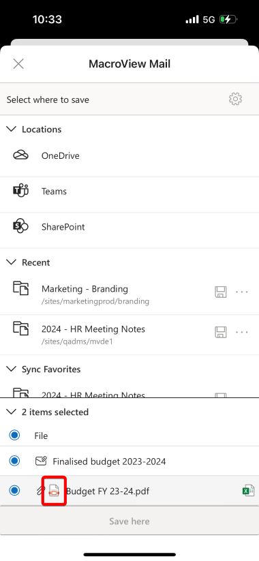Click save icon for 2024 - HR Meeting Notes
259x561 pixels.
tap(220, 333)
